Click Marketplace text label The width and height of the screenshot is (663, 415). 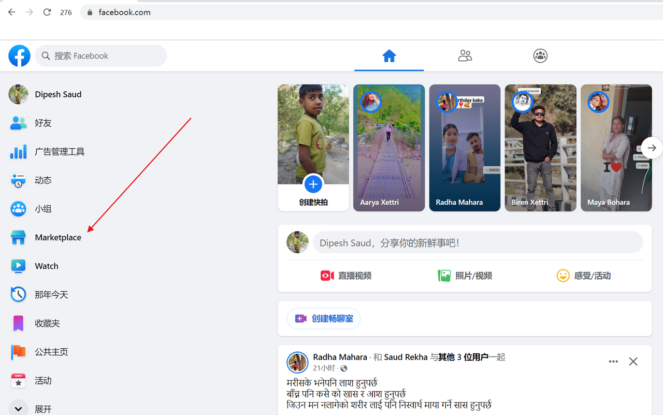click(x=58, y=237)
